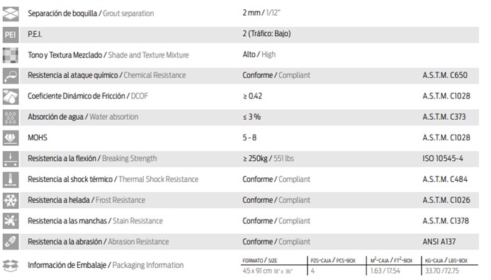The height and width of the screenshot is (280, 491).
Task: Click the water absorption droplets icon
Action: (11, 118)
